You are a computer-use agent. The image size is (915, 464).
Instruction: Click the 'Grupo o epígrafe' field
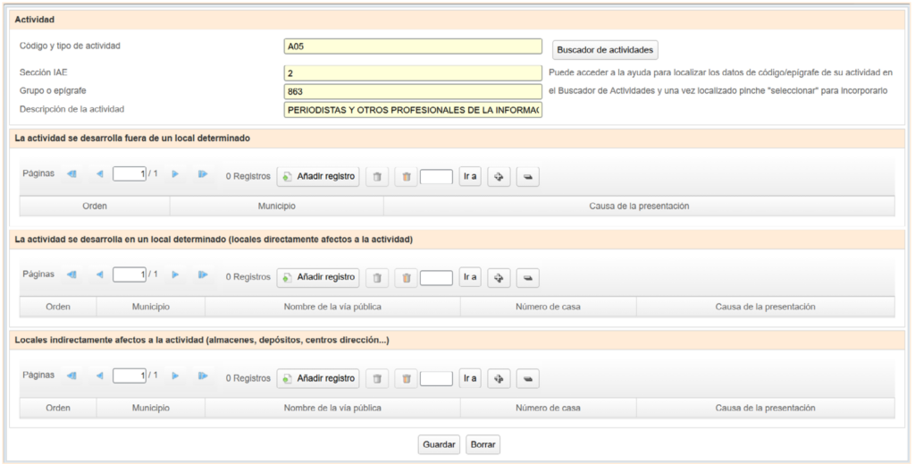click(413, 91)
